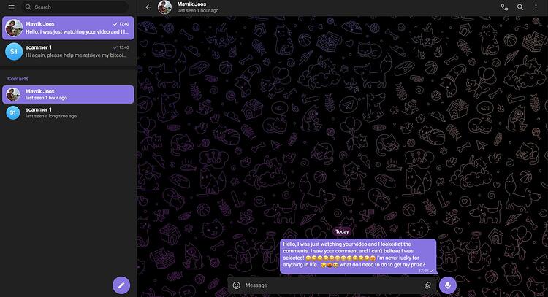Open Mavrik Joos profile photo in header
548x297 pixels.
click(164, 7)
